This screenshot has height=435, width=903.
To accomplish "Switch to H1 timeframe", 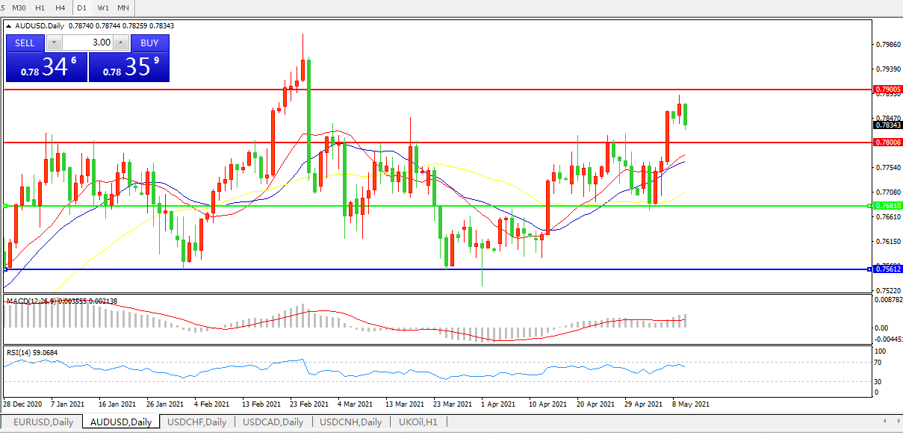I will coord(40,7).
